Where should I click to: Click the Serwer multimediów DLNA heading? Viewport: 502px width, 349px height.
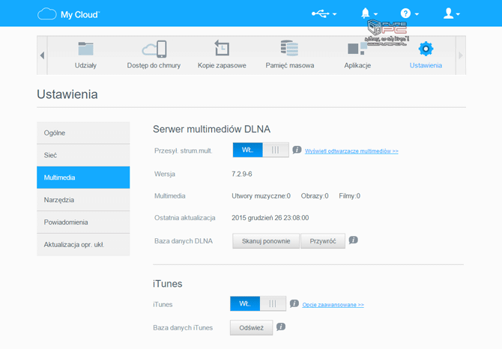[x=211, y=129]
